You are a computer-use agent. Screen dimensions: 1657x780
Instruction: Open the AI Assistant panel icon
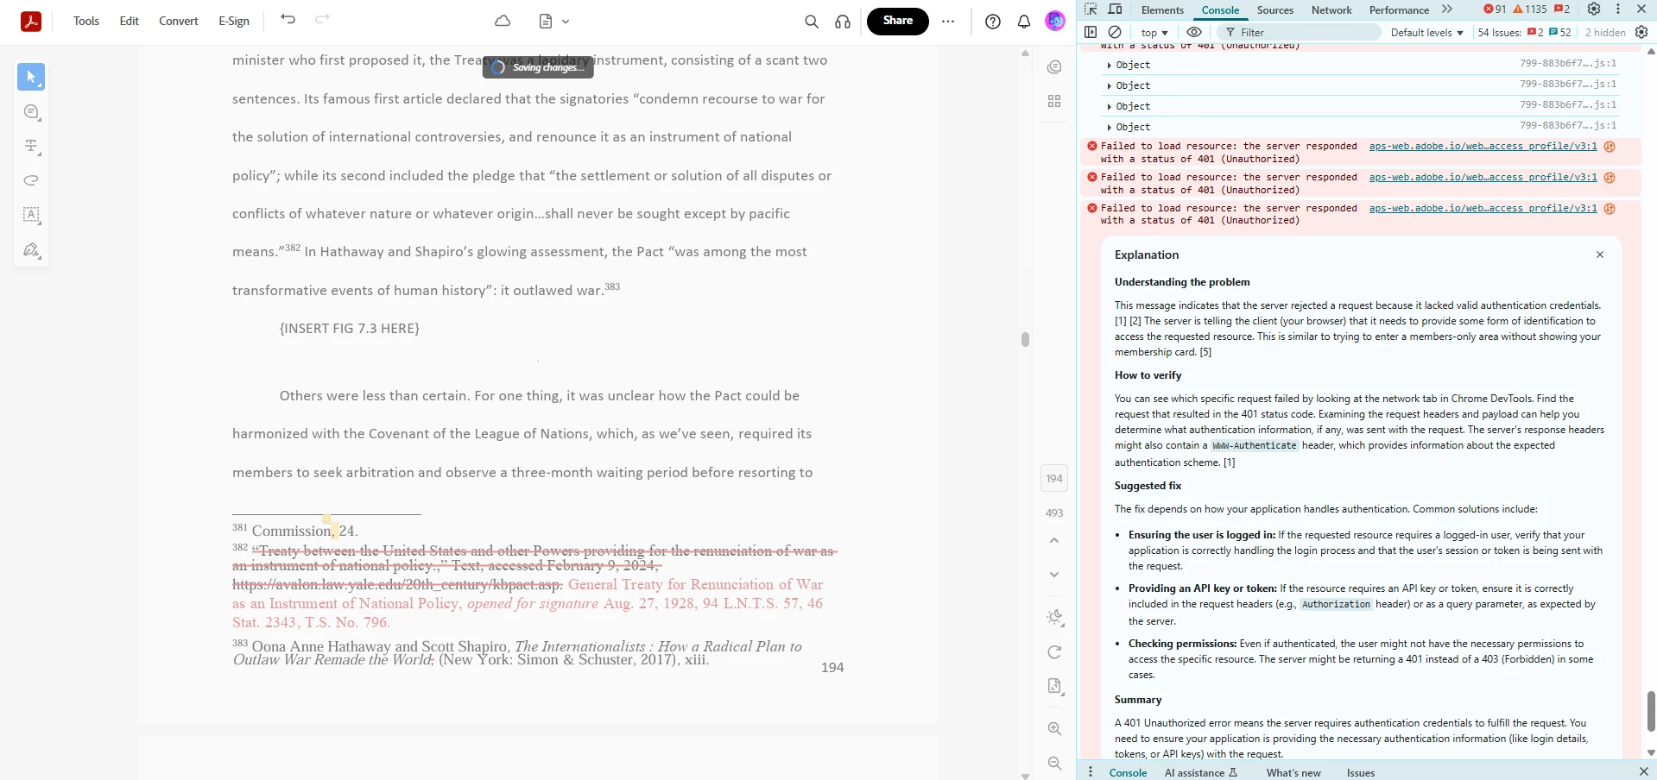pos(1054,66)
